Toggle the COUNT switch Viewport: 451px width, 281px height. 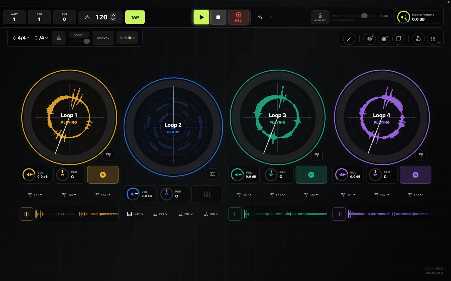point(79,41)
